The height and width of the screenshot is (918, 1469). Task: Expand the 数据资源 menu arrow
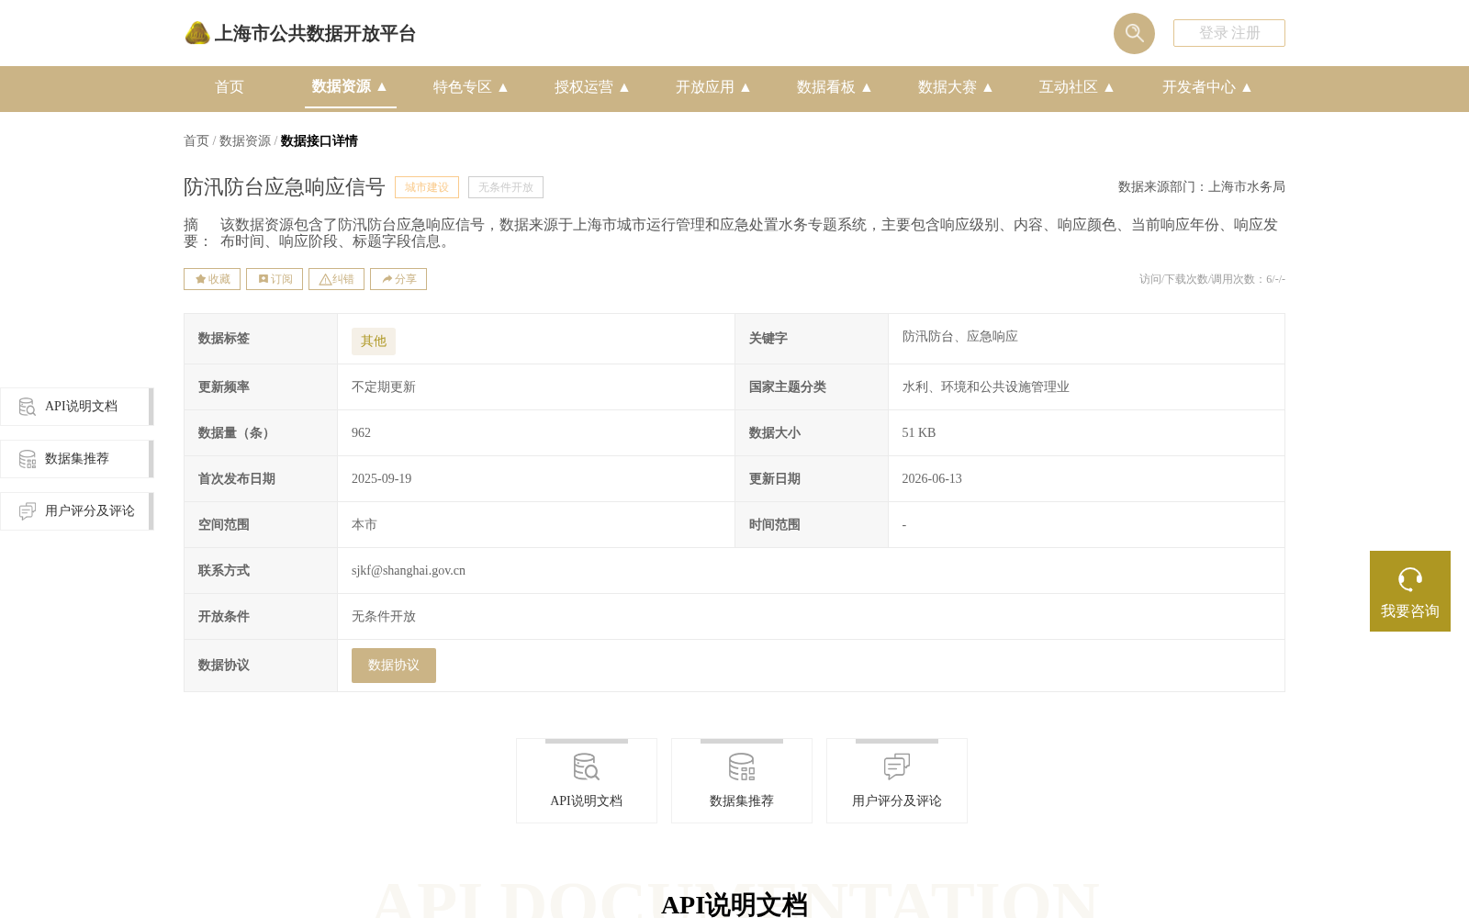tap(382, 86)
